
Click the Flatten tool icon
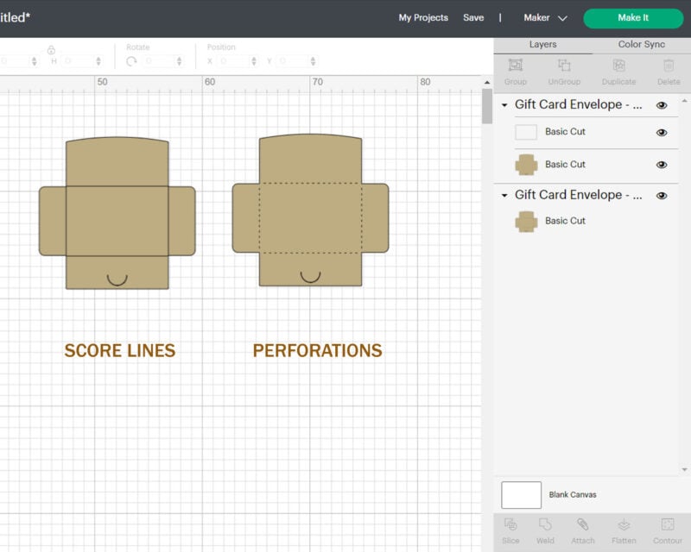coord(624,525)
